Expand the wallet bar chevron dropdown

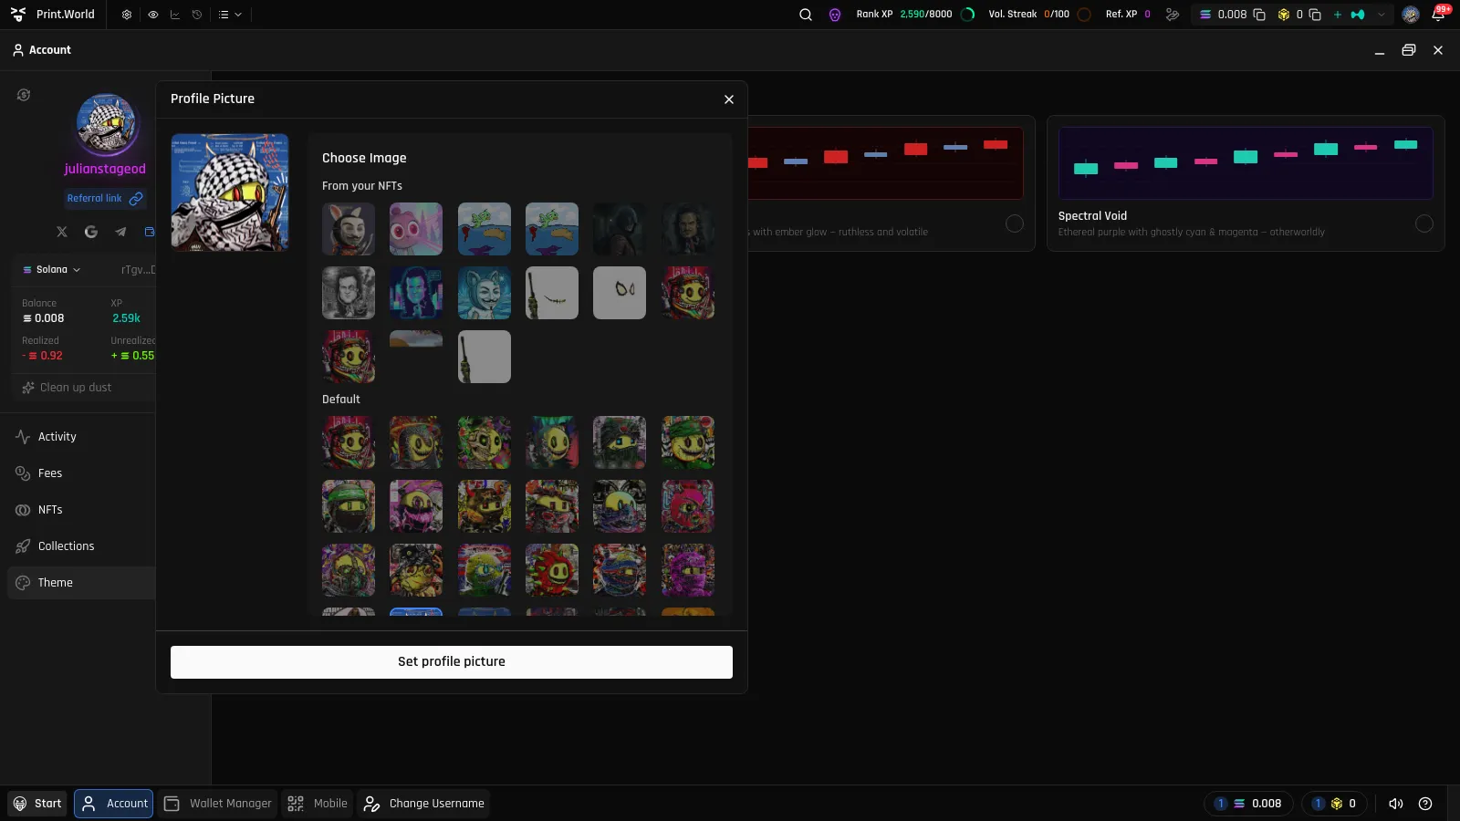pyautogui.click(x=1382, y=15)
